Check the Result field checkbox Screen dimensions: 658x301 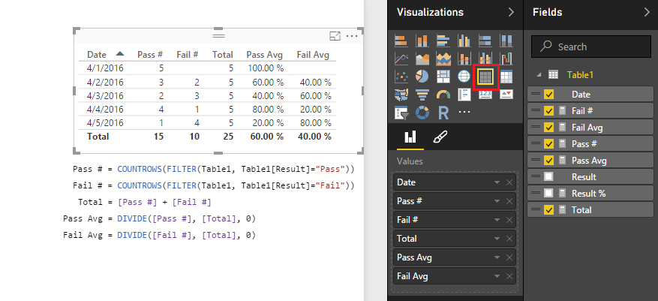tap(548, 177)
